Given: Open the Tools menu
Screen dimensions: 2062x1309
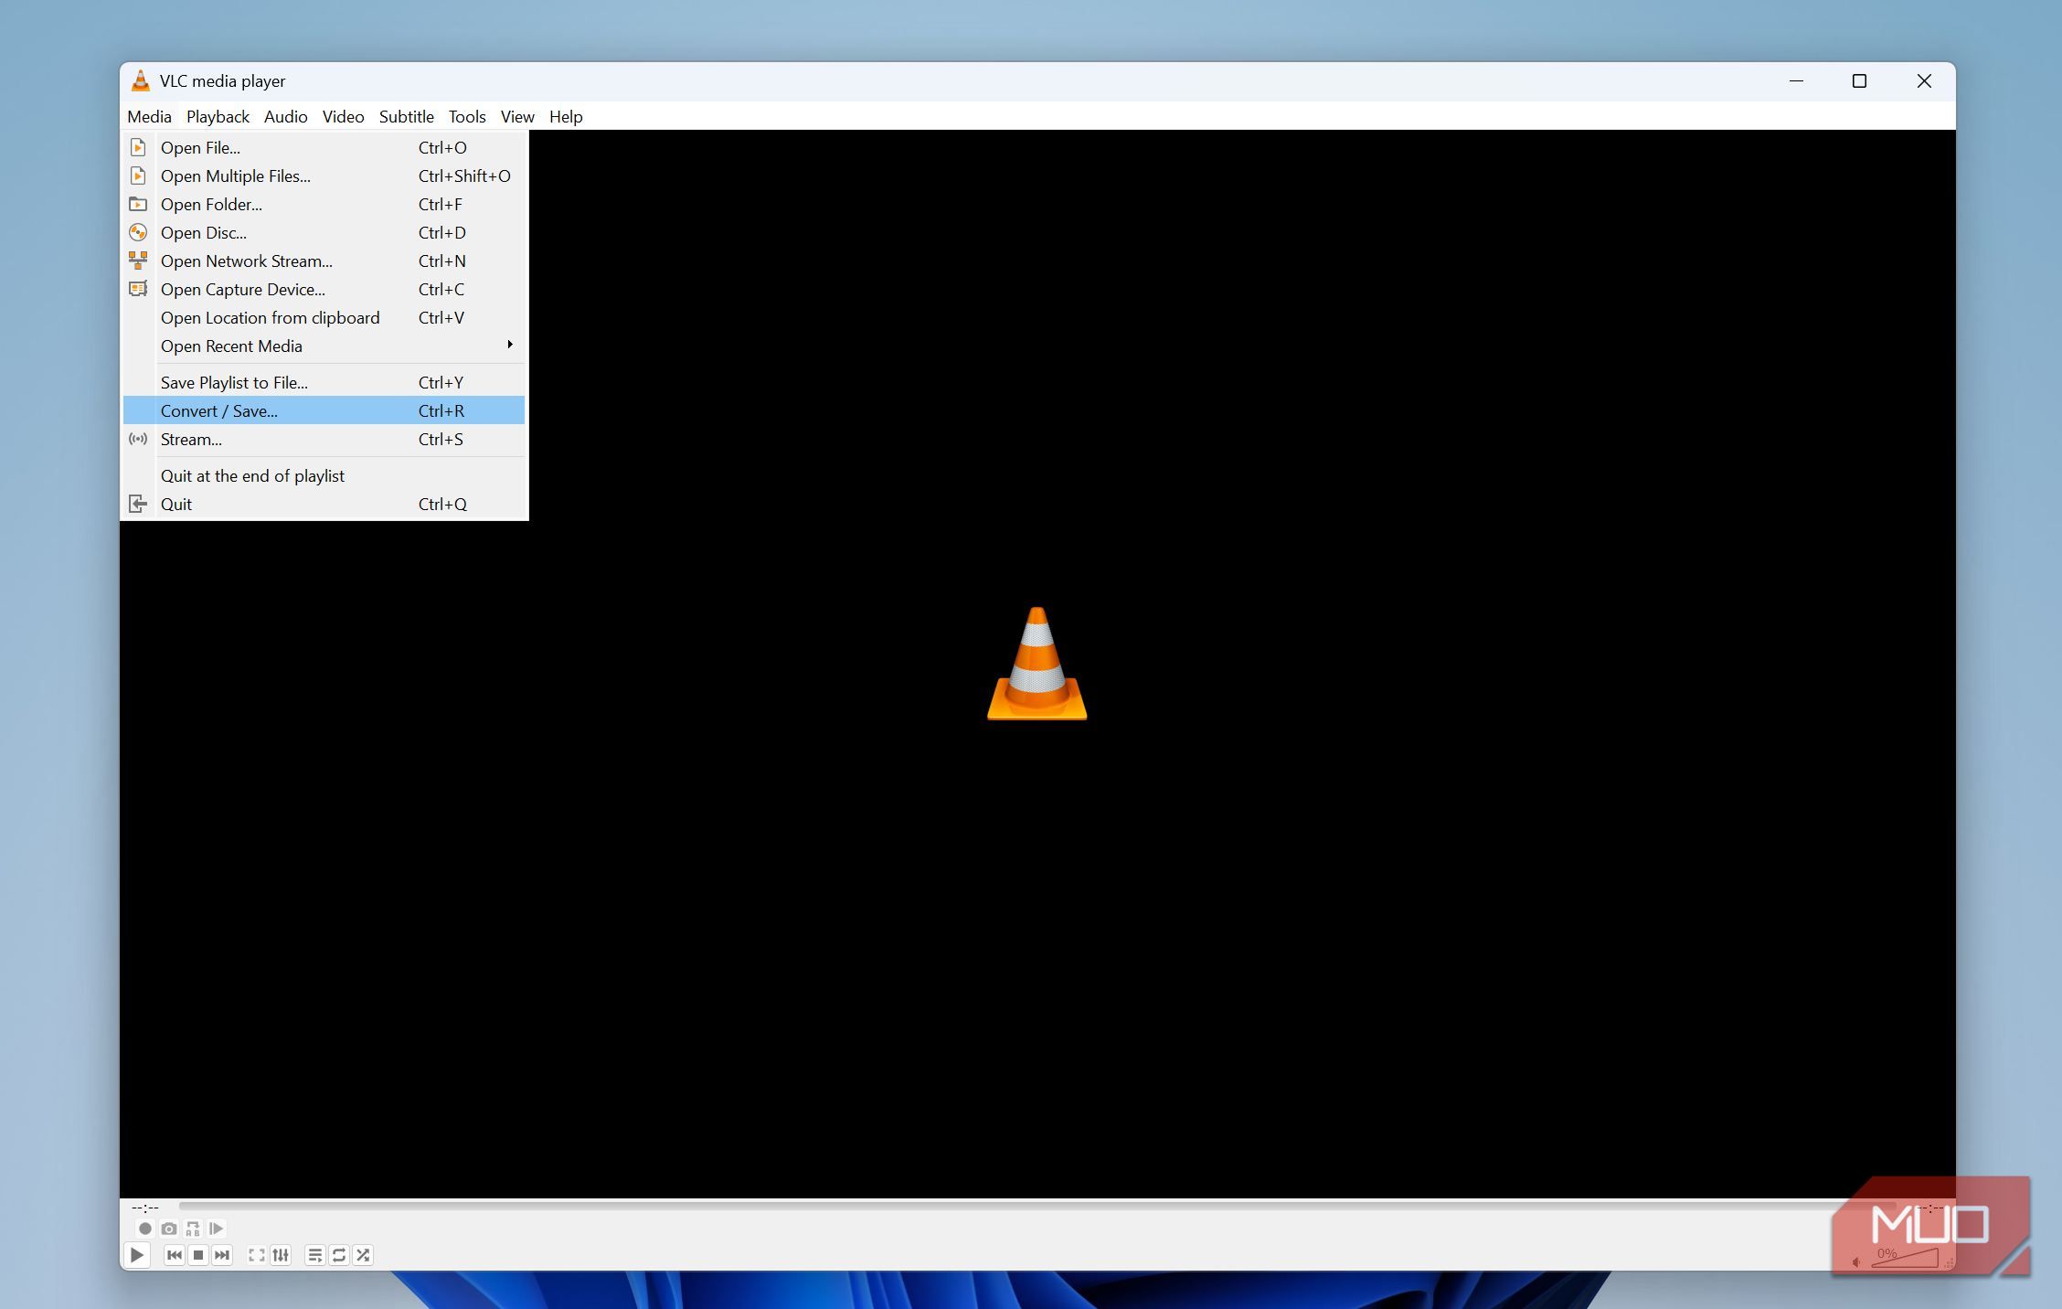Looking at the screenshot, I should pyautogui.click(x=466, y=117).
